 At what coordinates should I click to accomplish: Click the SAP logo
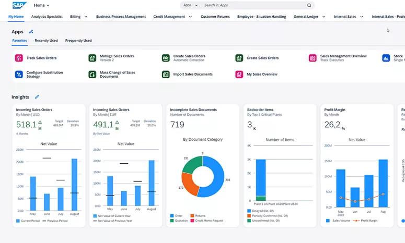(19, 5)
